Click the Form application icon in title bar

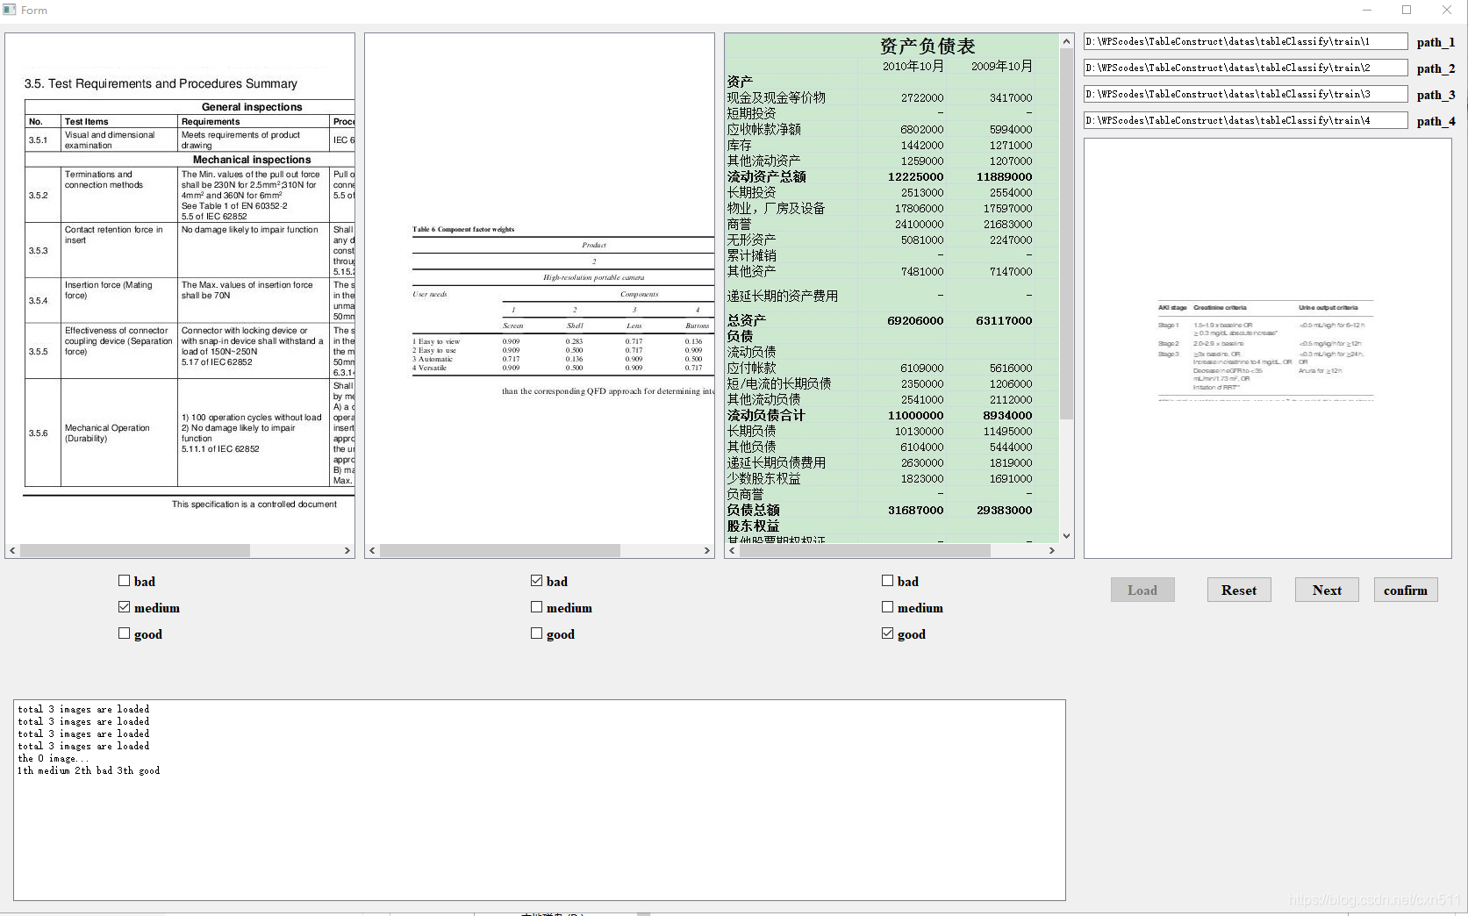(x=10, y=10)
